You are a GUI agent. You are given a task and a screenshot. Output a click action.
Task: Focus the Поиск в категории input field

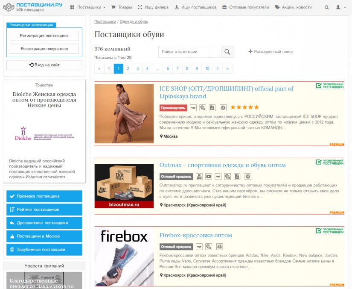[190, 52]
